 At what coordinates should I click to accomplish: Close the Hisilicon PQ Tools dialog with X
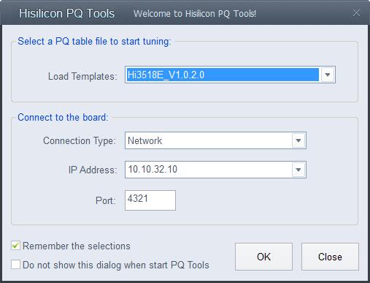[356, 13]
